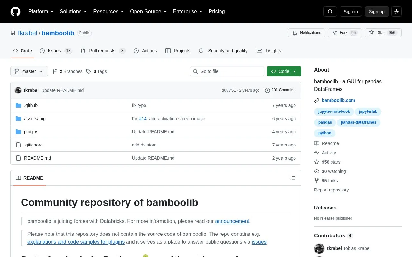
Task: View the 0 Tags link
Action: [x=97, y=71]
